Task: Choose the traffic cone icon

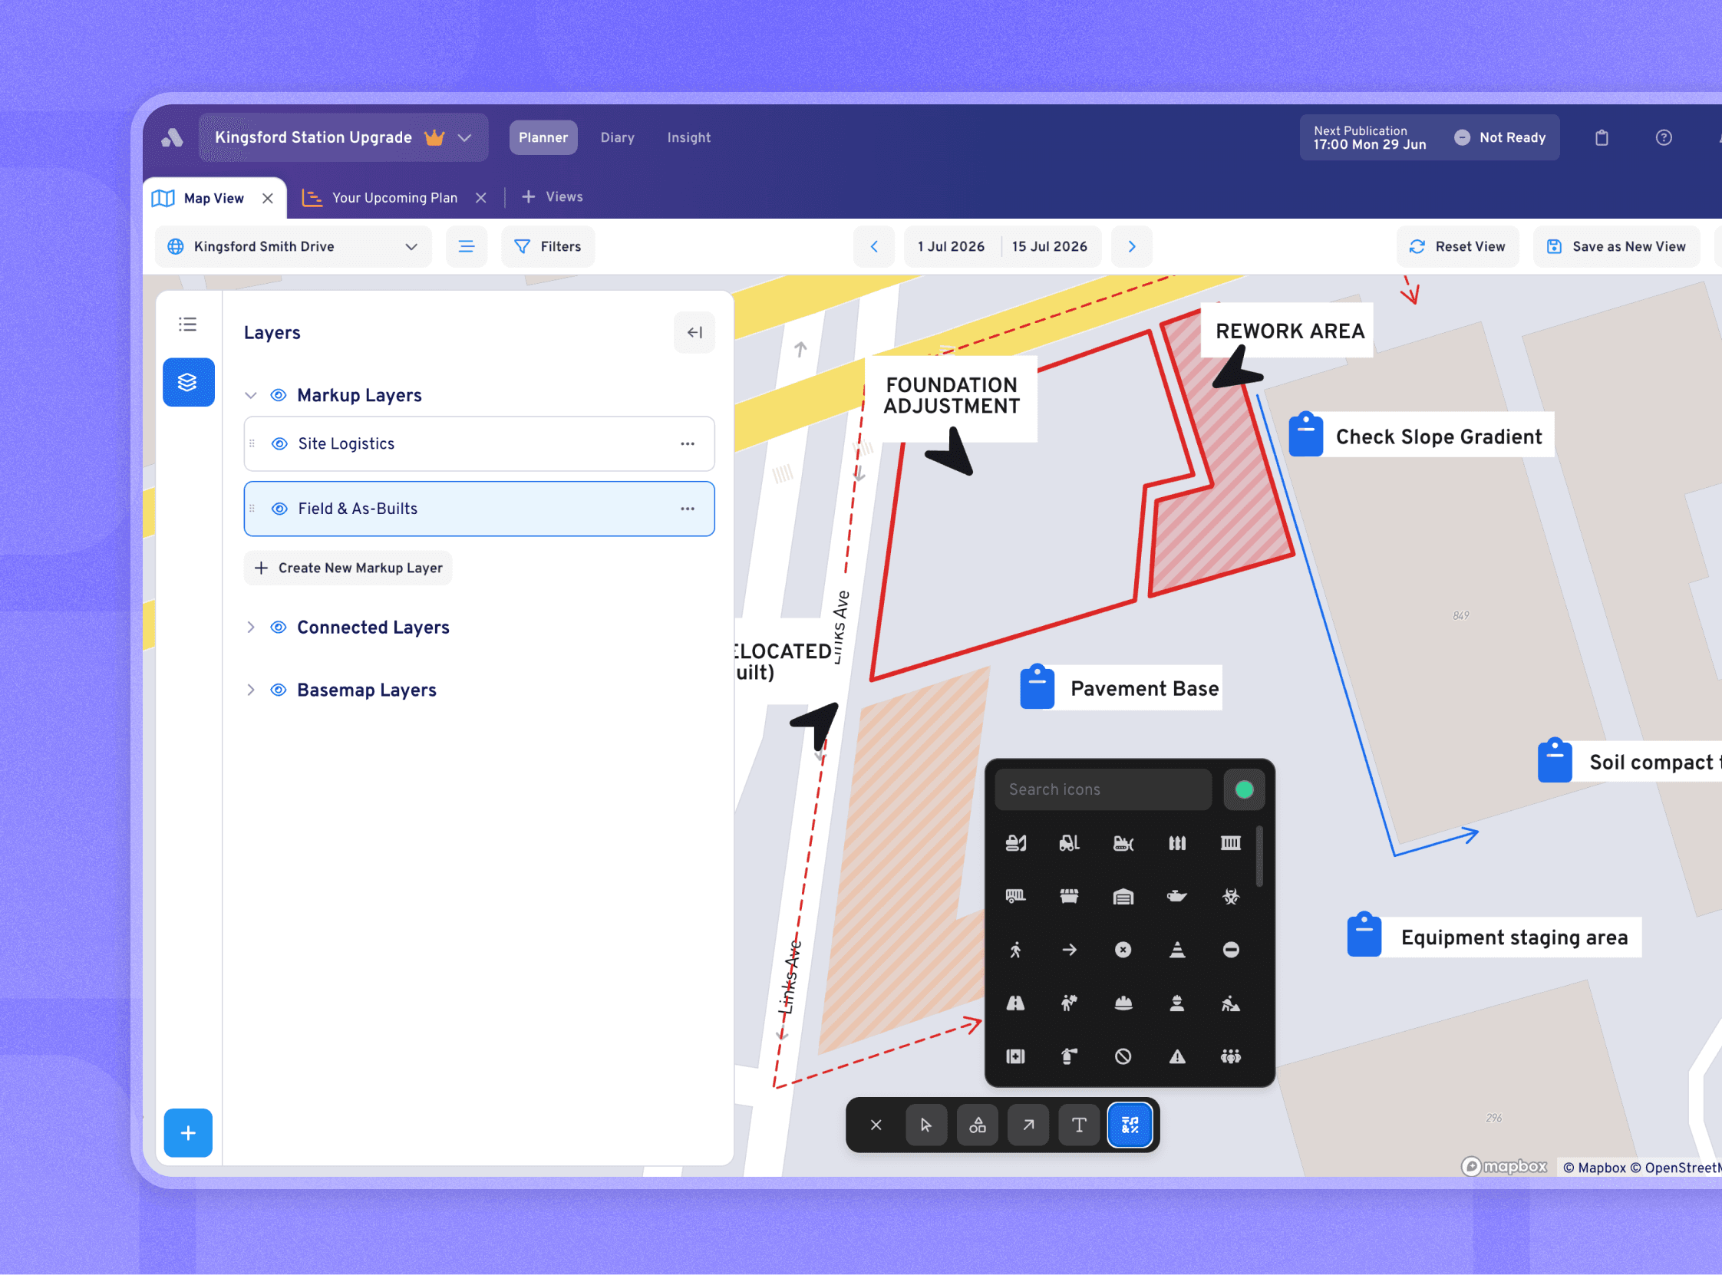Action: point(1176,950)
